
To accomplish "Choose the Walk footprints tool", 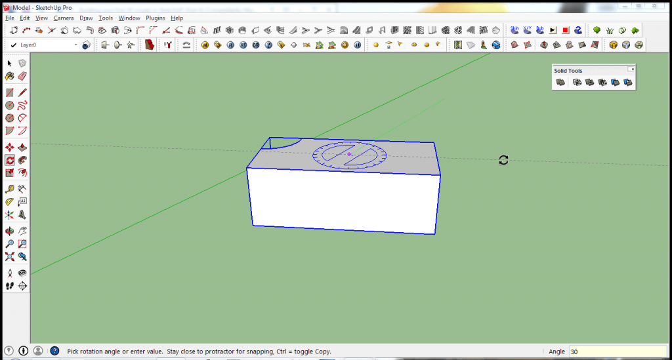I will tap(9, 286).
